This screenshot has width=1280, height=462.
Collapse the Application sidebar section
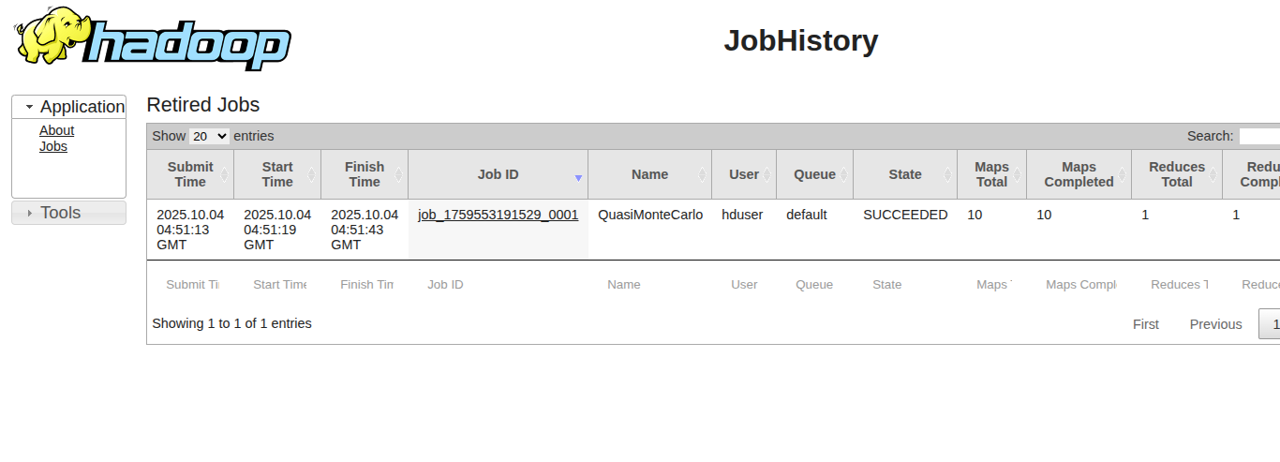pos(30,108)
